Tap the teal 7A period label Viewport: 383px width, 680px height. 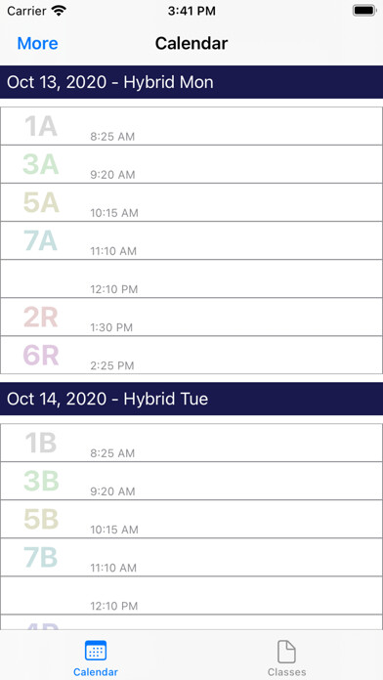point(41,240)
